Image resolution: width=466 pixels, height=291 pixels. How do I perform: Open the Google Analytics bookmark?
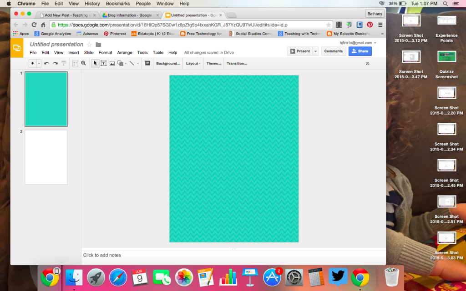tap(53, 34)
